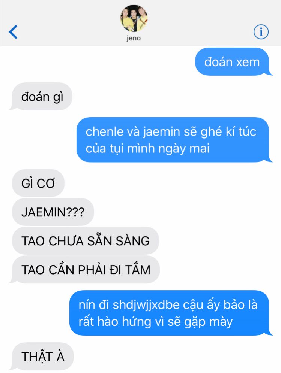Tap the tail of the 'đoán xem' bubble
281x373 pixels.
[270, 73]
